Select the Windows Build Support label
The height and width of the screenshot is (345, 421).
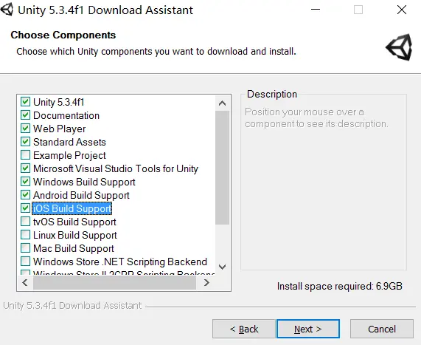[x=84, y=182]
